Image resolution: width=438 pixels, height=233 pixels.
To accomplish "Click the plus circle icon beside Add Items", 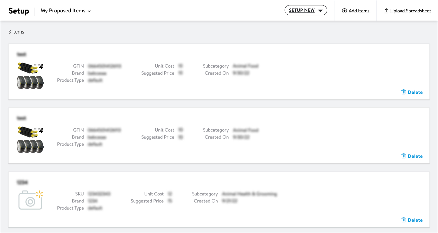I will tap(344, 11).
